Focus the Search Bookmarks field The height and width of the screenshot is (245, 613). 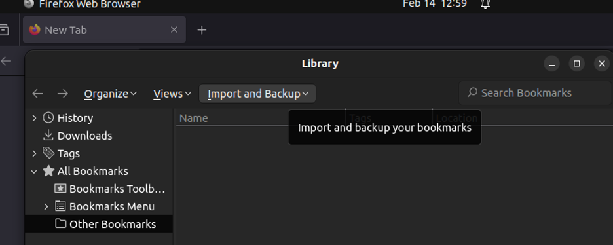(535, 93)
